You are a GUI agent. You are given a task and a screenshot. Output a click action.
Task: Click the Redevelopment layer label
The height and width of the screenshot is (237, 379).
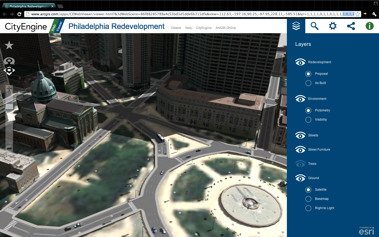point(320,62)
